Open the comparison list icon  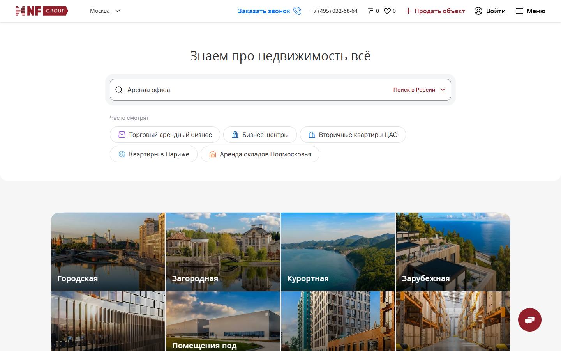click(370, 11)
